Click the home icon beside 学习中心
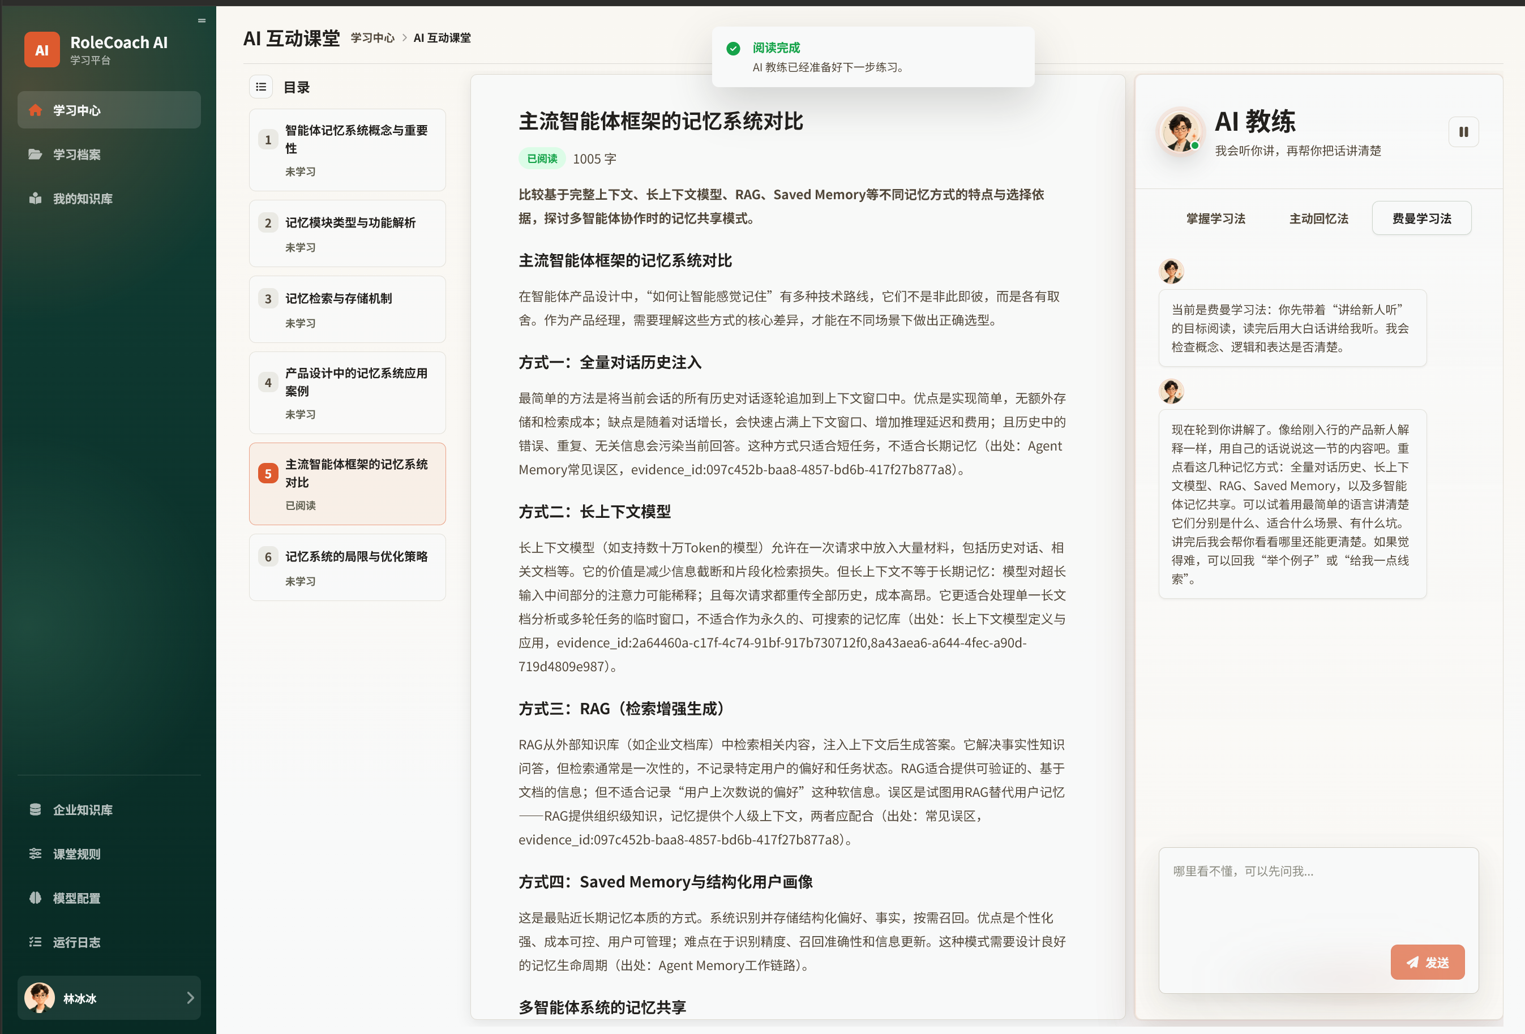The width and height of the screenshot is (1525, 1034). click(36, 110)
